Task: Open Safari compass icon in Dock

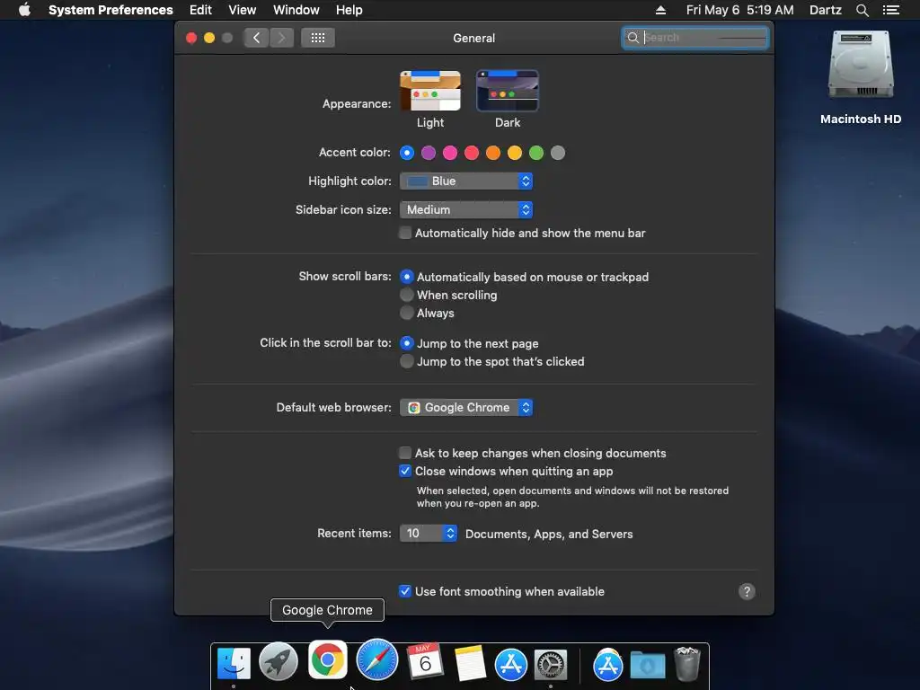Action: point(376,659)
